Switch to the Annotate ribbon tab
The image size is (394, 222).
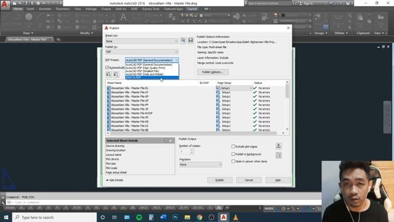click(45, 9)
